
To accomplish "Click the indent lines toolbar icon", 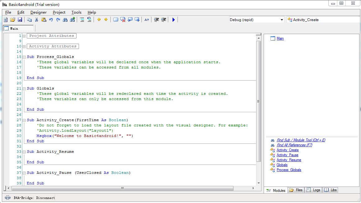I will [164, 20].
